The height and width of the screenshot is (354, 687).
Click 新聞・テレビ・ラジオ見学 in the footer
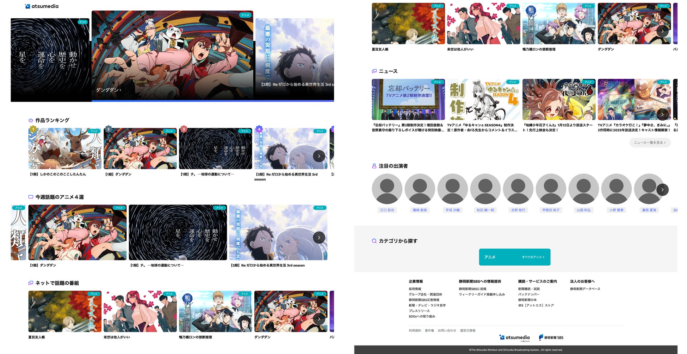click(x=427, y=305)
